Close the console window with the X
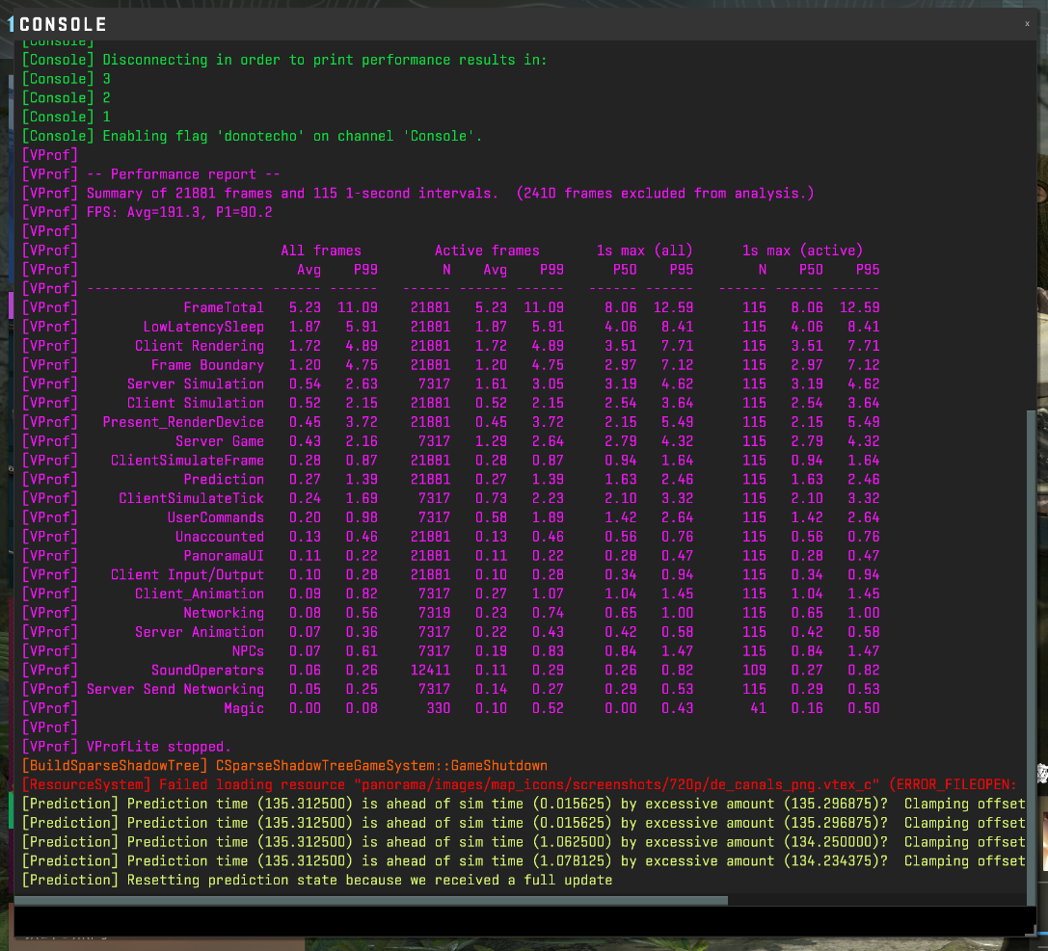This screenshot has width=1048, height=951. (1027, 24)
